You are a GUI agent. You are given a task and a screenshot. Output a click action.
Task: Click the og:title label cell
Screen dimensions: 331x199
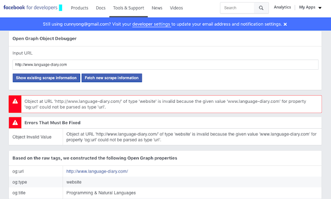pos(36,193)
